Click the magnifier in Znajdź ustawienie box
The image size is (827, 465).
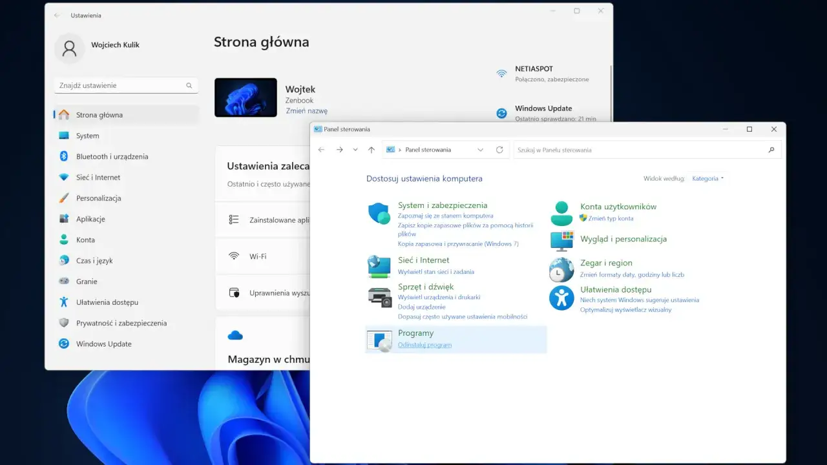pyautogui.click(x=189, y=85)
